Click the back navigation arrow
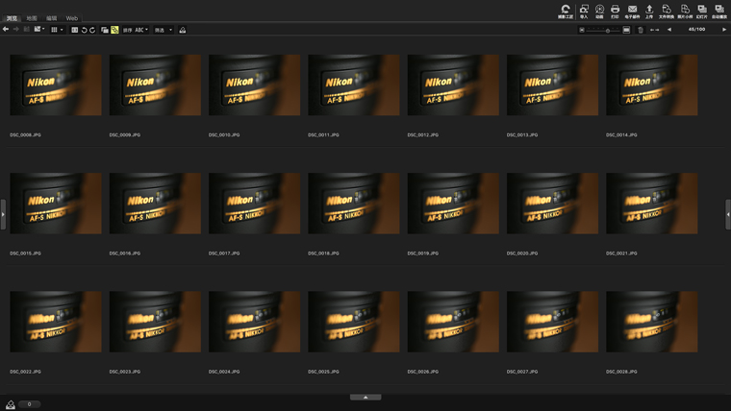The image size is (731, 411). click(x=6, y=30)
